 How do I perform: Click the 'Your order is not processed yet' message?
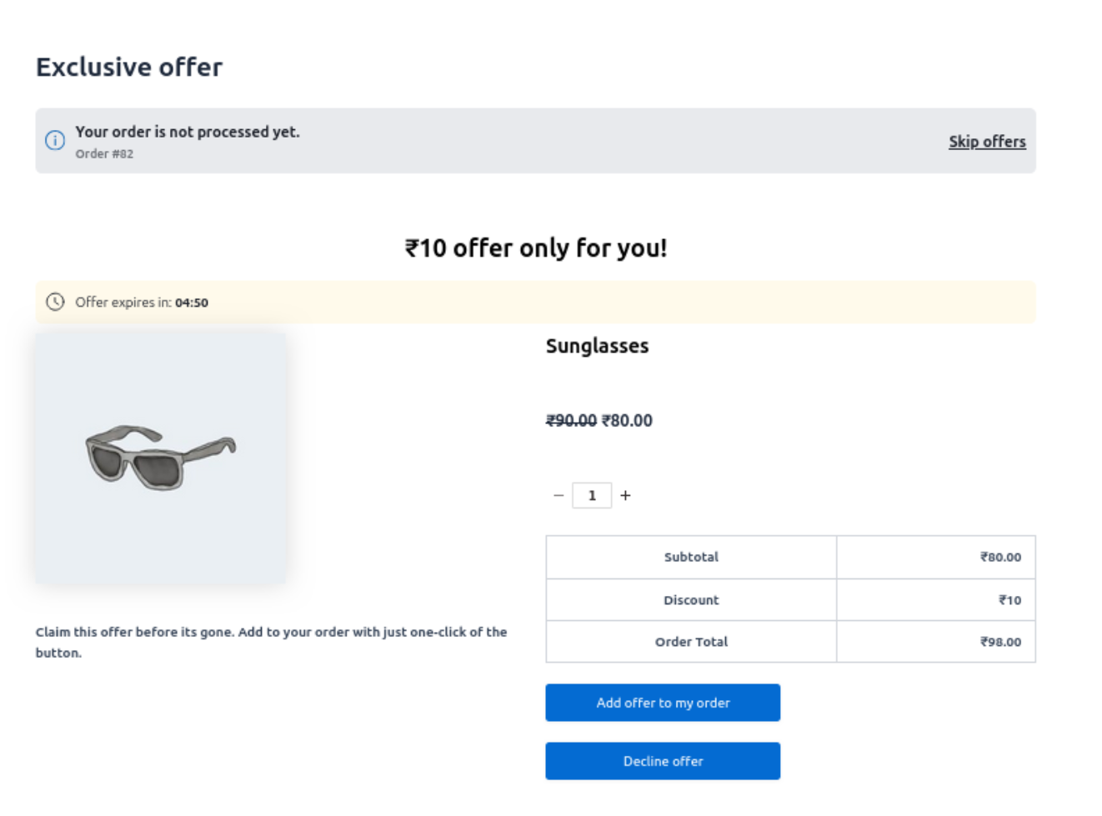pyautogui.click(x=188, y=132)
